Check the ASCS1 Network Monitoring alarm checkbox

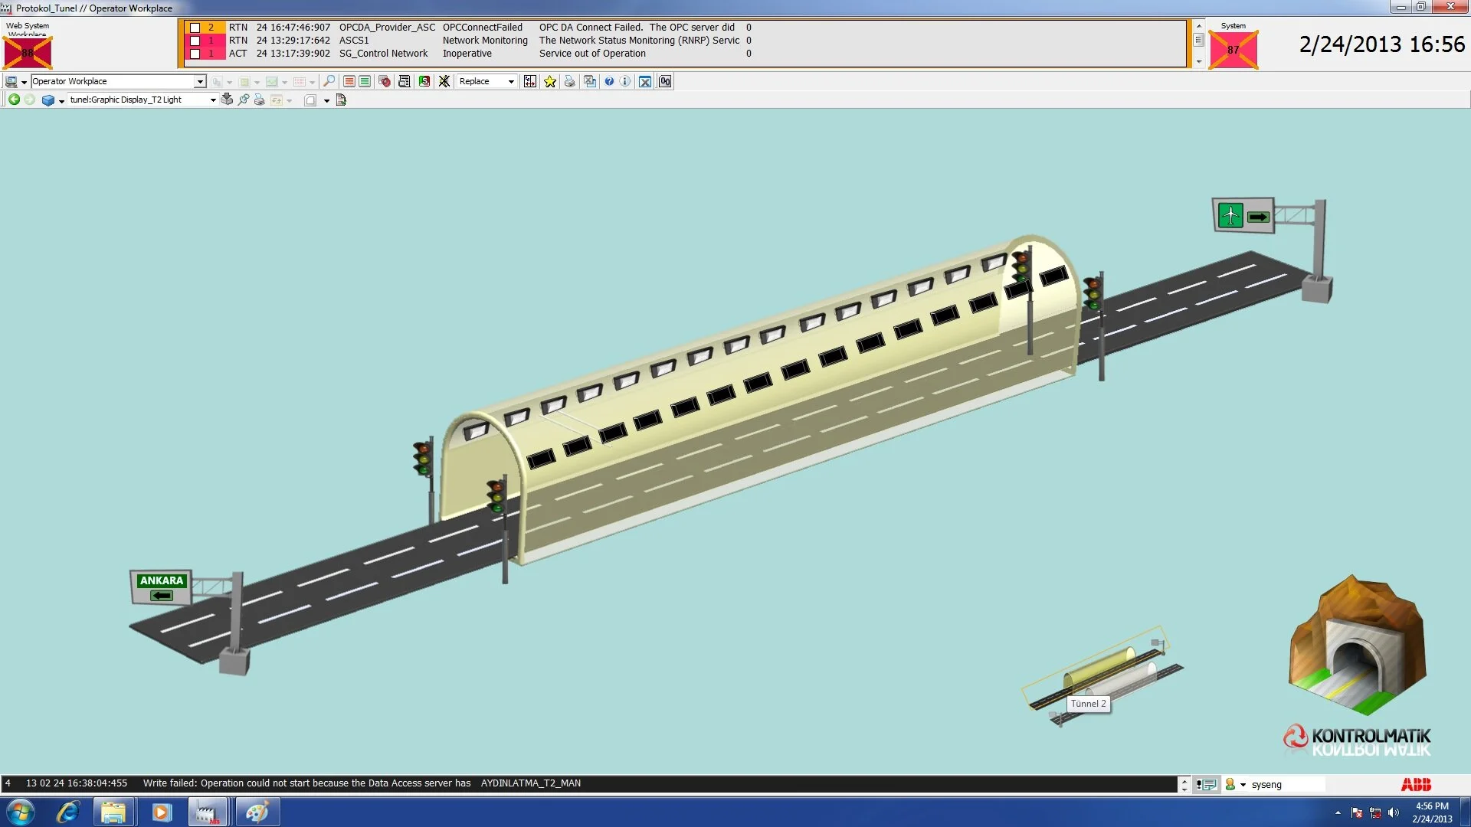pyautogui.click(x=195, y=41)
